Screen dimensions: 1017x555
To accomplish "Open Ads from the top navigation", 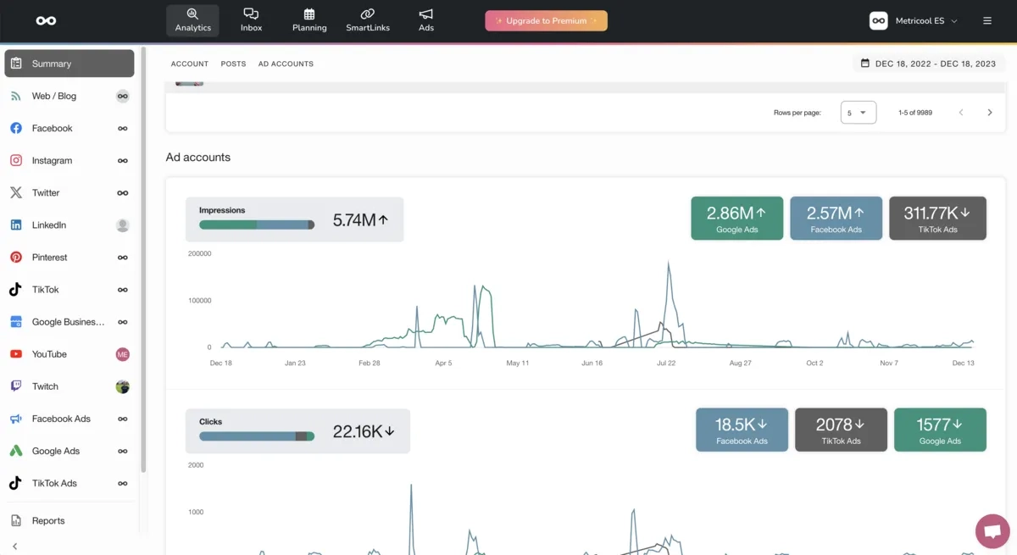I will tap(426, 20).
